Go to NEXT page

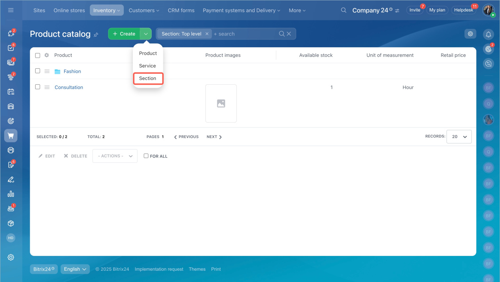coord(214,137)
